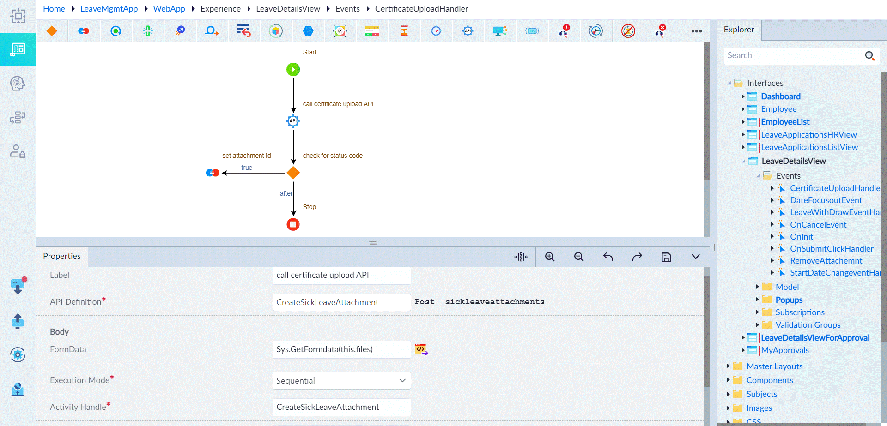Screen dimensions: 887x426
Task: Open FormData expression editor icon
Action: coord(421,349)
